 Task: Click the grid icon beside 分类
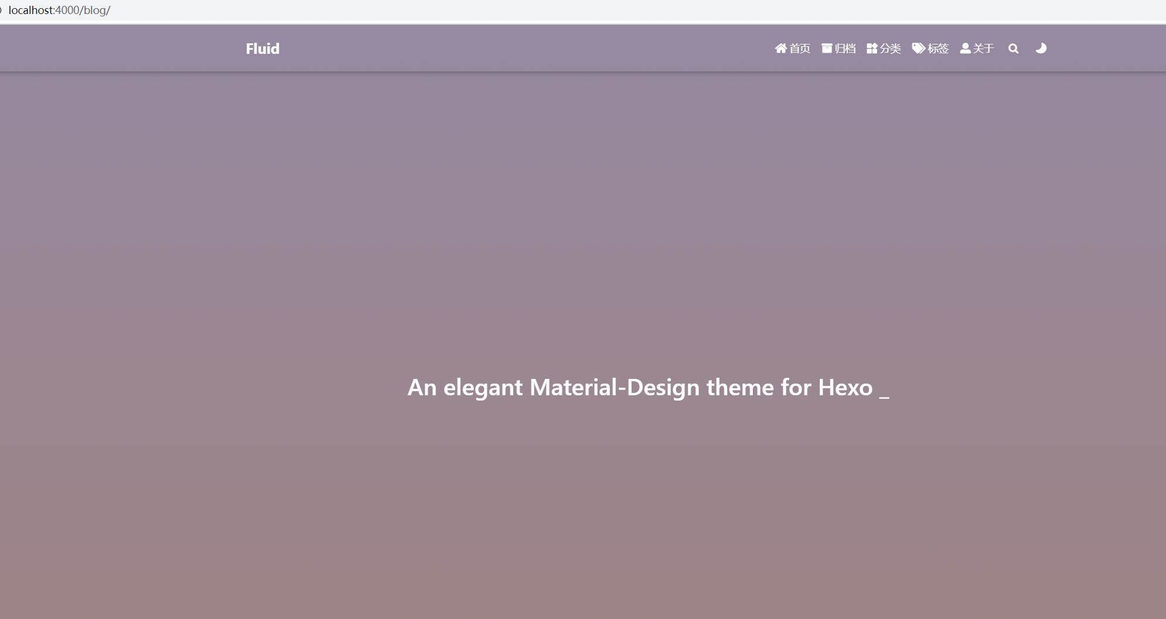click(x=872, y=49)
